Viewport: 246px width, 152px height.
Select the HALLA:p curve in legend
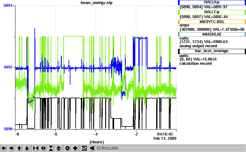(x=212, y=2)
